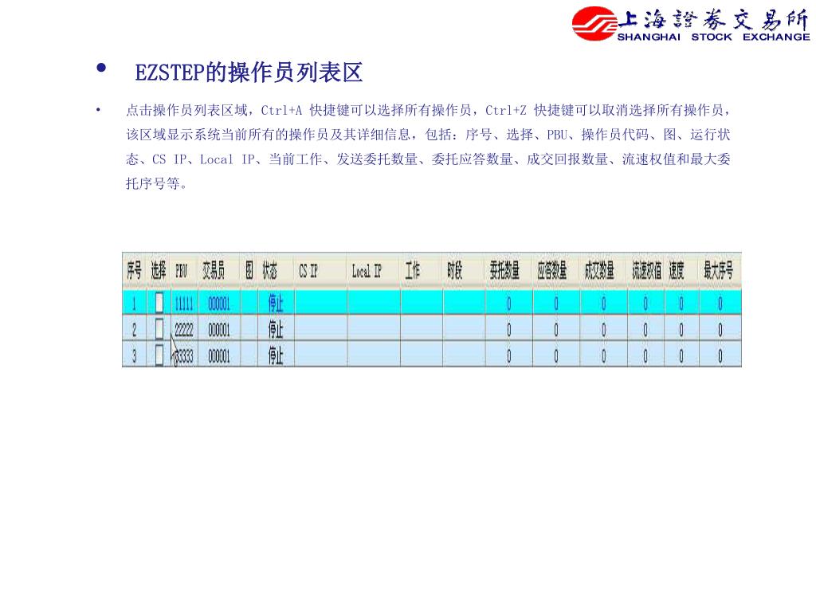Image resolution: width=816 pixels, height=612 pixels.
Task: Click the 选择 column header
Action: pyautogui.click(x=159, y=271)
